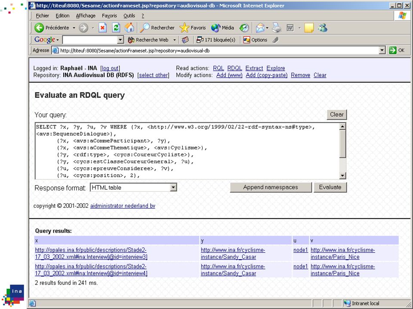Screen dimensions: 413x309
Task: Open the Google logo dropdown arrow
Action: point(57,40)
